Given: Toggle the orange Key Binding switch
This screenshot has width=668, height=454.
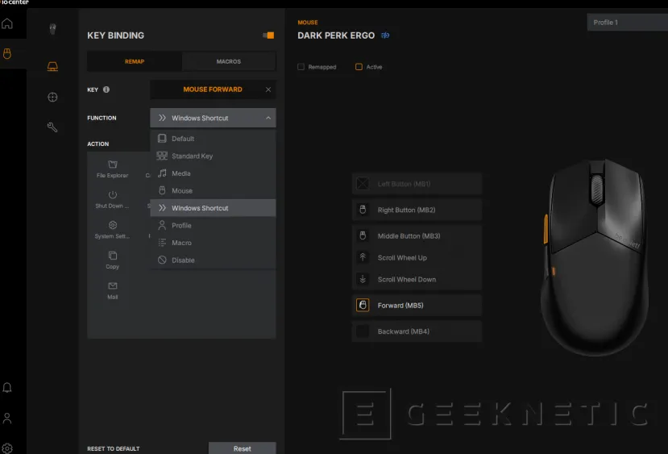Looking at the screenshot, I should pyautogui.click(x=268, y=35).
